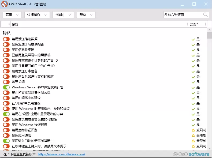Open the 帮助 dropdown
This screenshot has height=158, width=212.
pyautogui.click(x=86, y=14)
